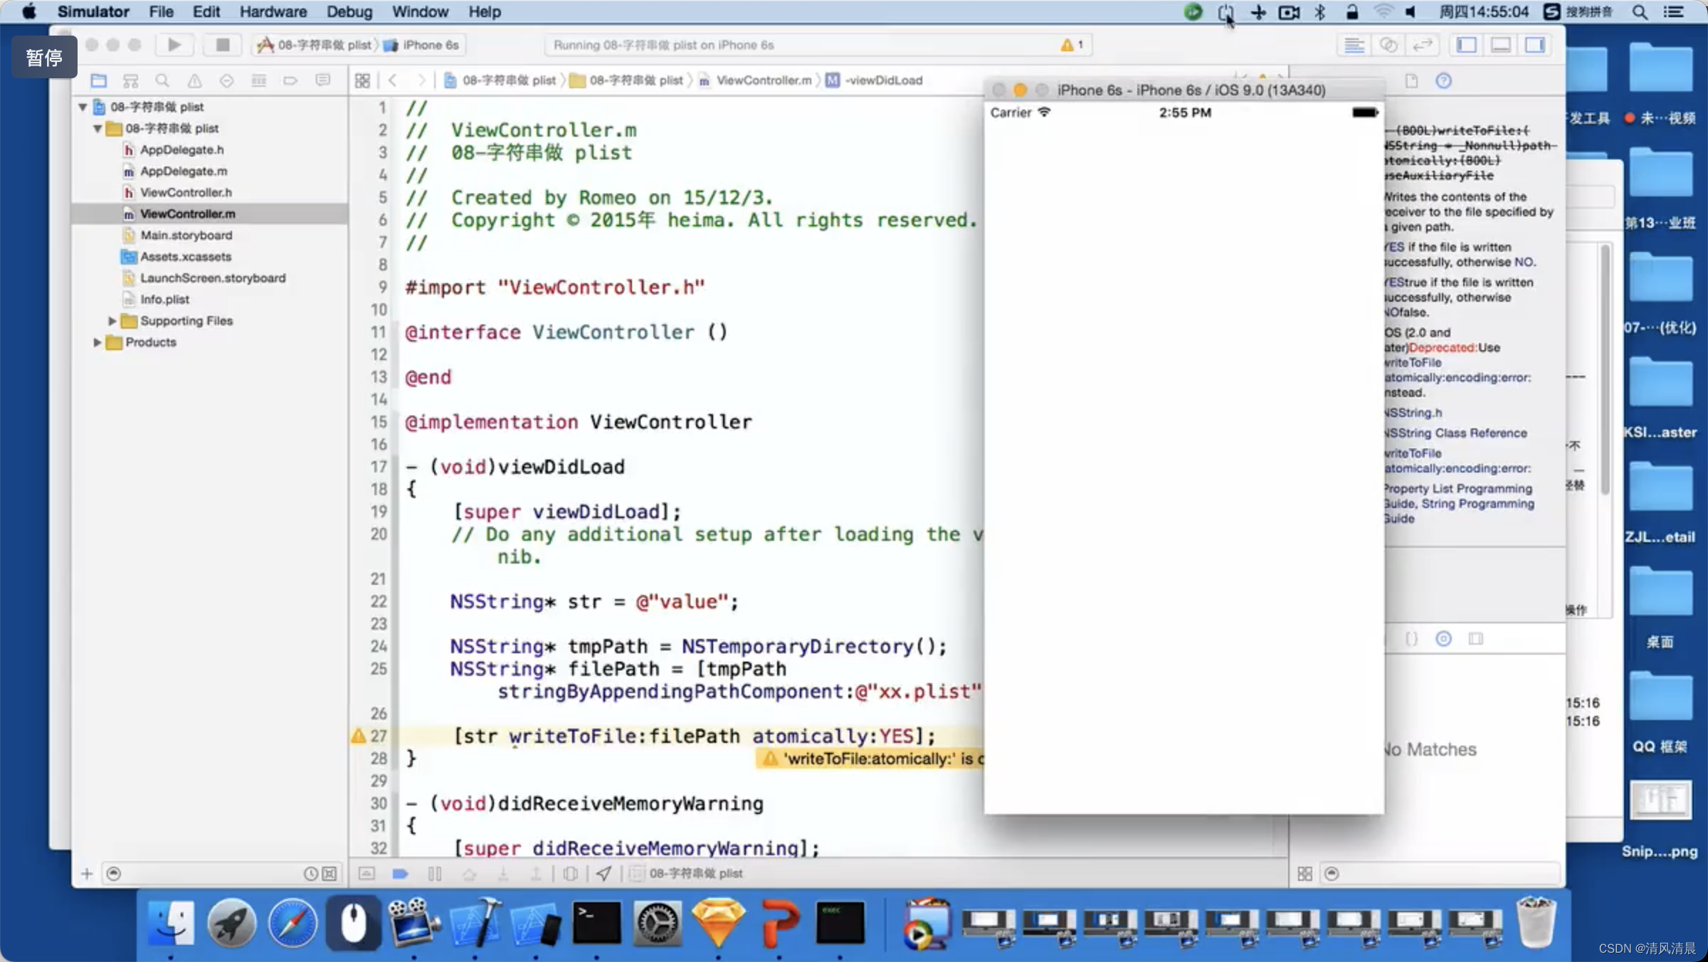This screenshot has width=1708, height=962.
Task: Click the Xcode Run button
Action: click(x=174, y=45)
